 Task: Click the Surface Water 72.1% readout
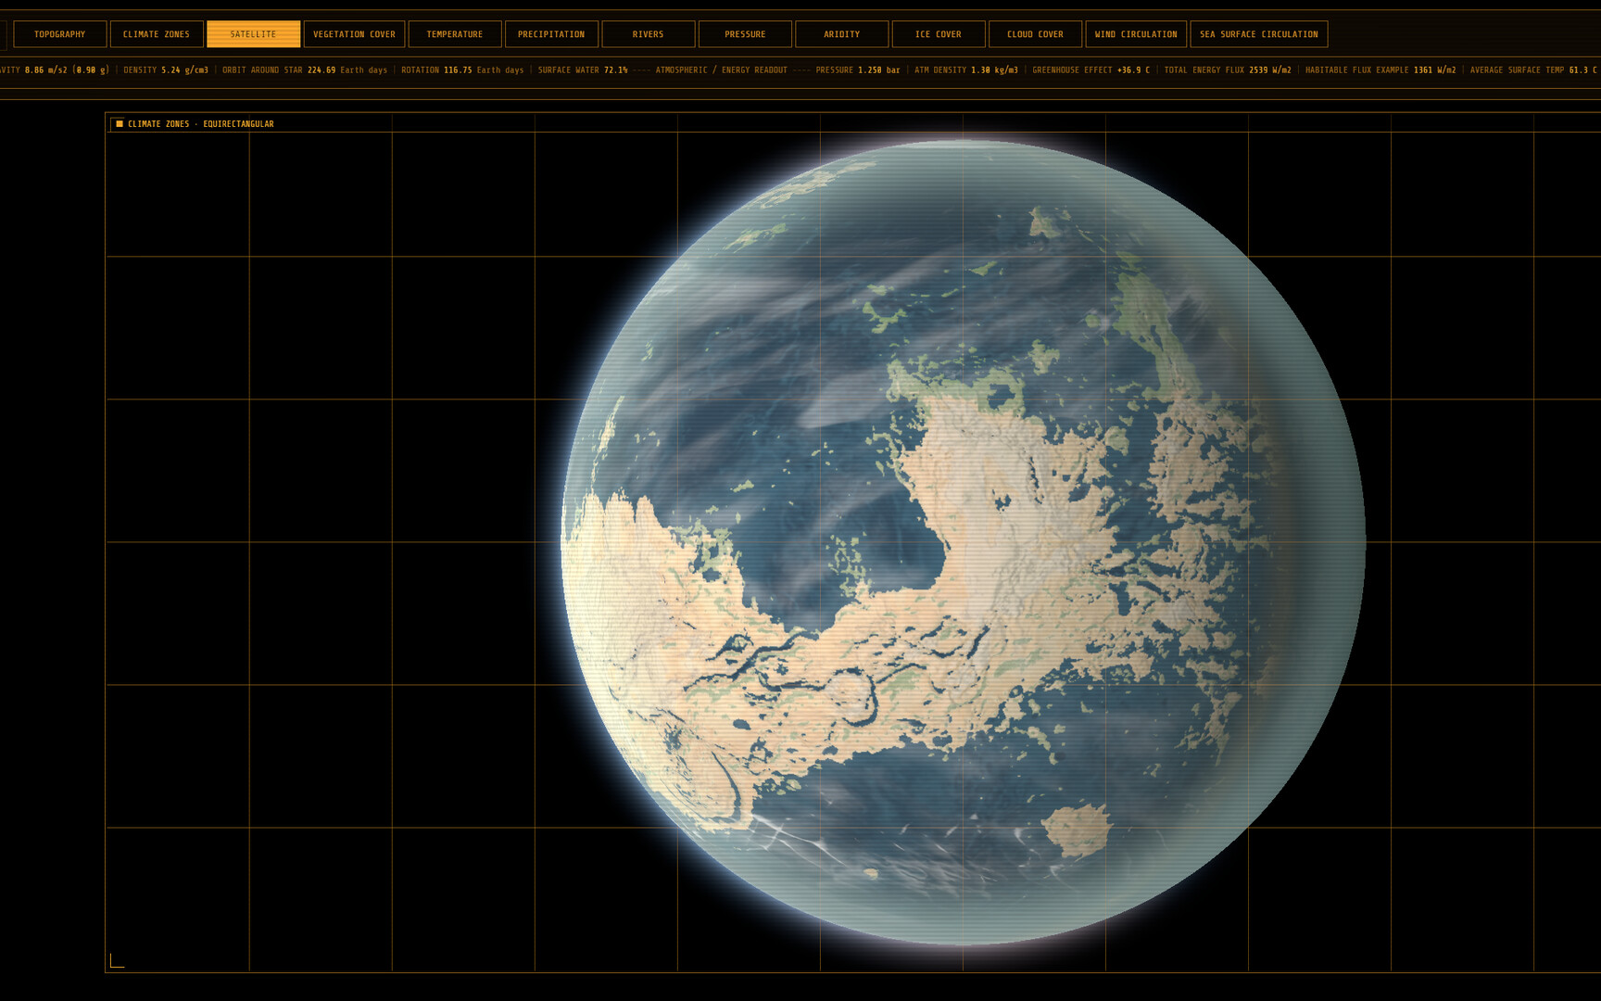[583, 70]
